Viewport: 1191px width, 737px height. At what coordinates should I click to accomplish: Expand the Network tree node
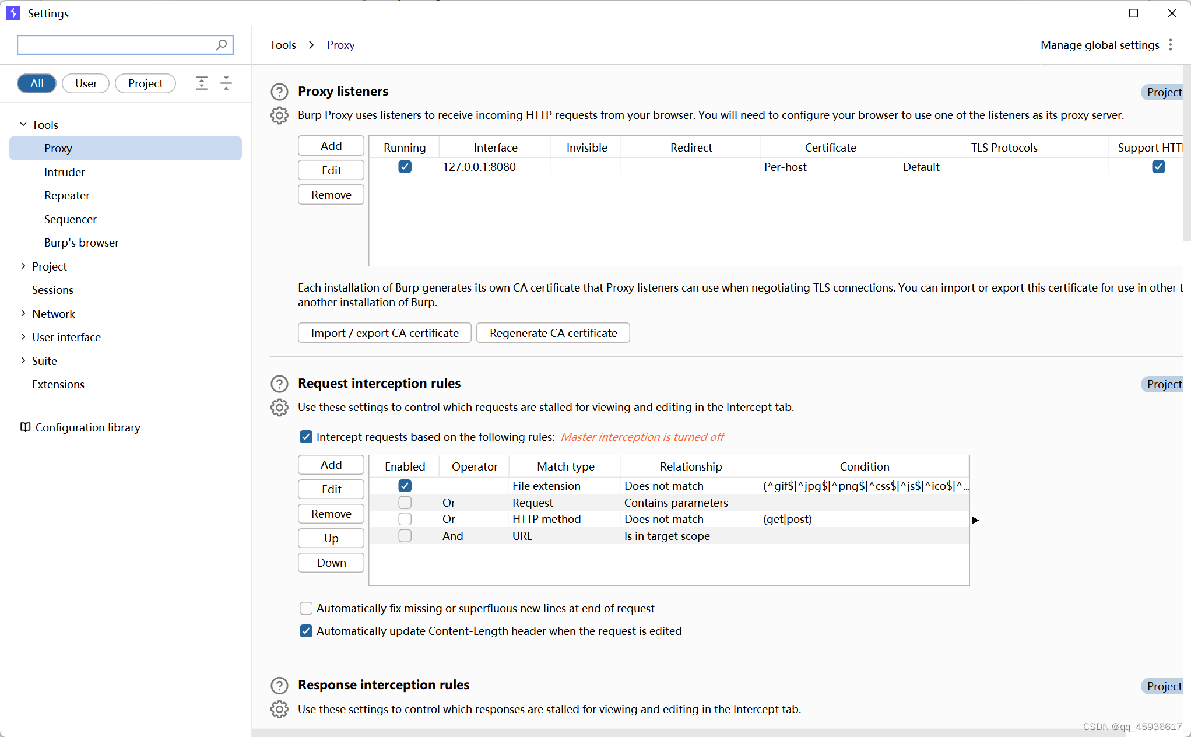[x=23, y=313]
